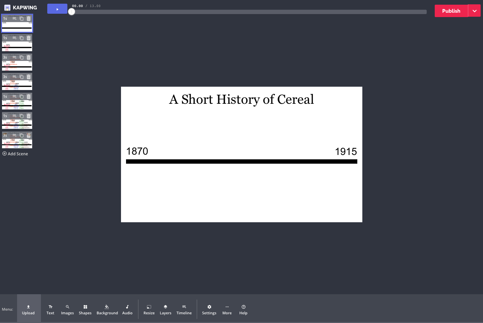Delete the fifth scene using its trash icon
This screenshot has height=323, width=483.
28,96
